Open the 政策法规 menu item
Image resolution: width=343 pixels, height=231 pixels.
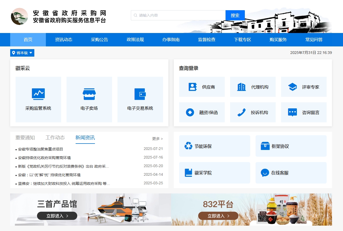135,39
